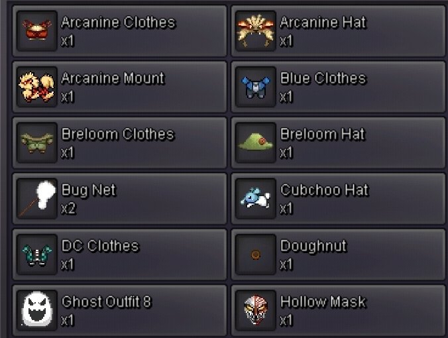Open the Arcanine Mount inventory entry
448x338 pixels.
click(x=119, y=87)
